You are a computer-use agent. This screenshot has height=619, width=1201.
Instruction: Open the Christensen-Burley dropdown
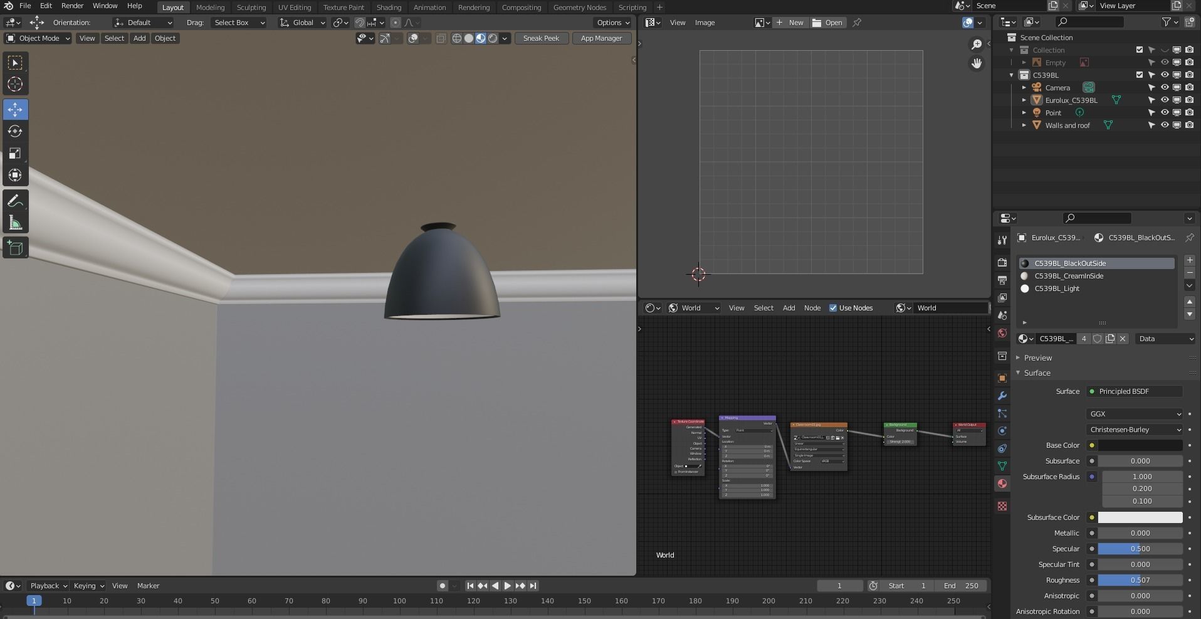(1135, 430)
